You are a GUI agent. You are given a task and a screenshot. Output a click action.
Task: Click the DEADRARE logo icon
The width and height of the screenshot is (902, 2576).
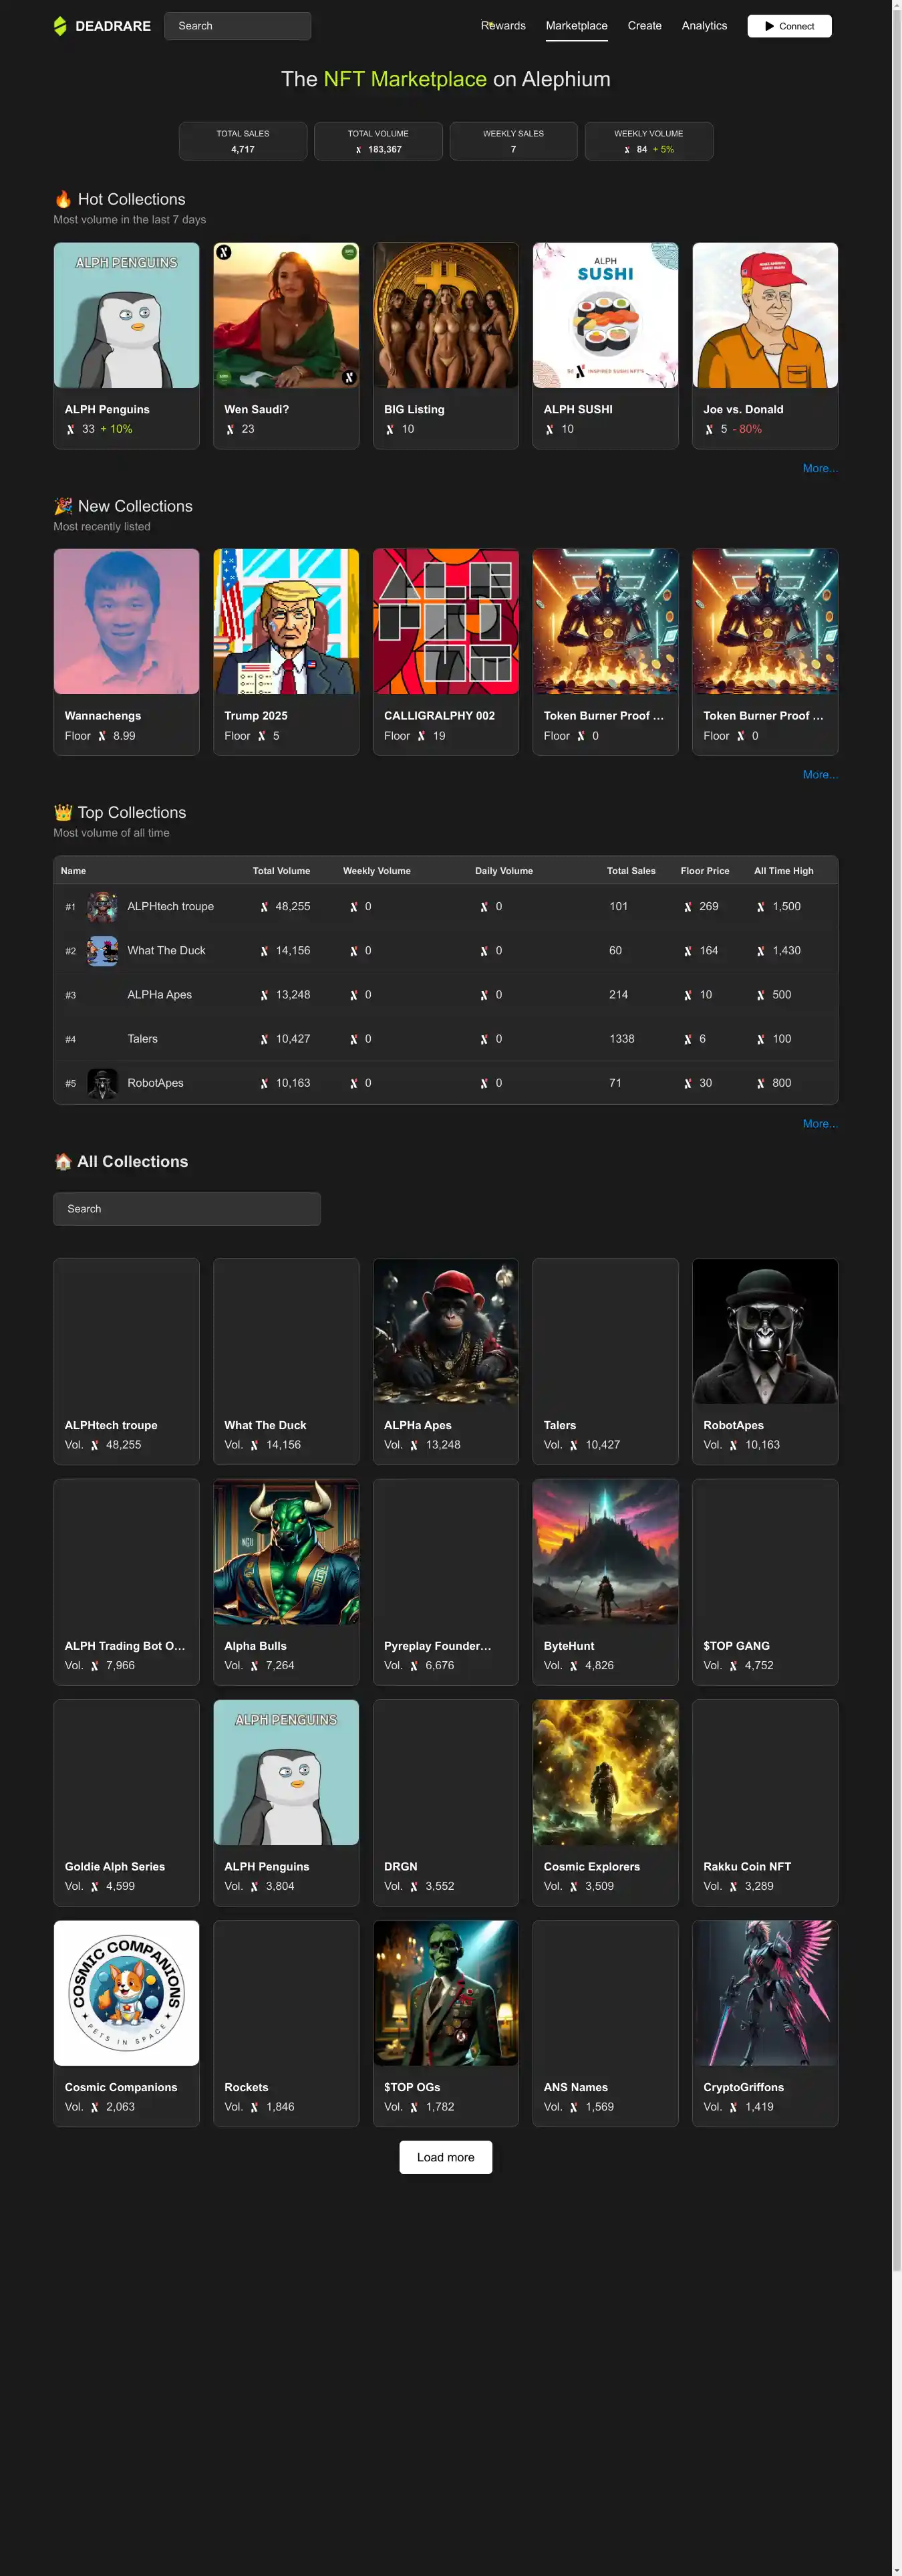pos(60,26)
